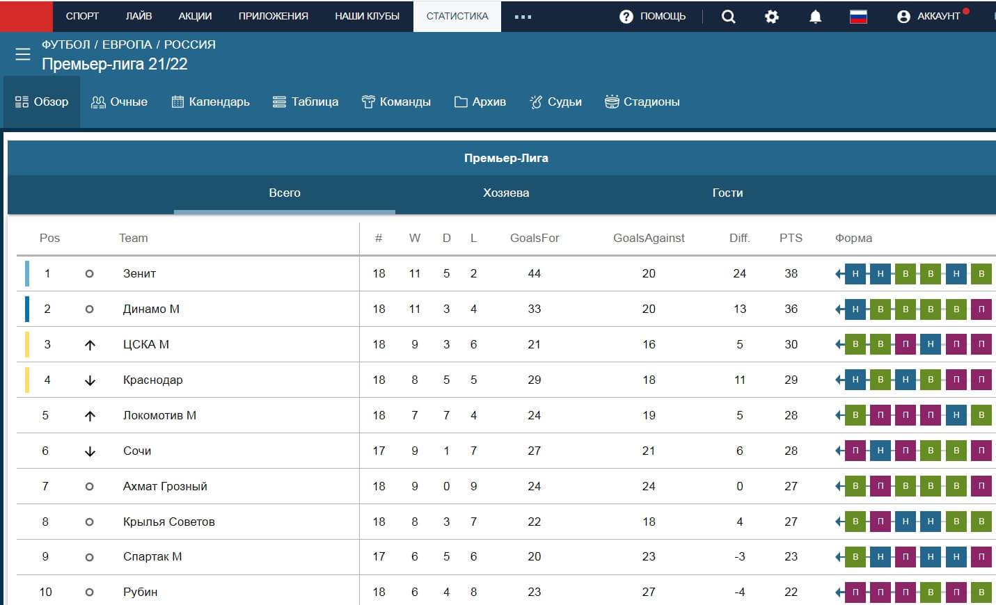996x605 pixels.
Task: Open the Таблица standings tab
Action: (x=306, y=102)
